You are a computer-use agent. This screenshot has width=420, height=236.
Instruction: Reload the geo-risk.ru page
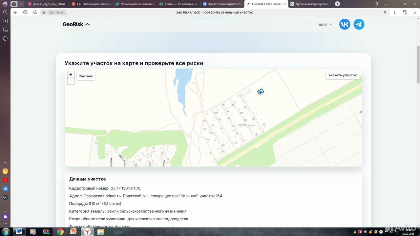[35, 12]
